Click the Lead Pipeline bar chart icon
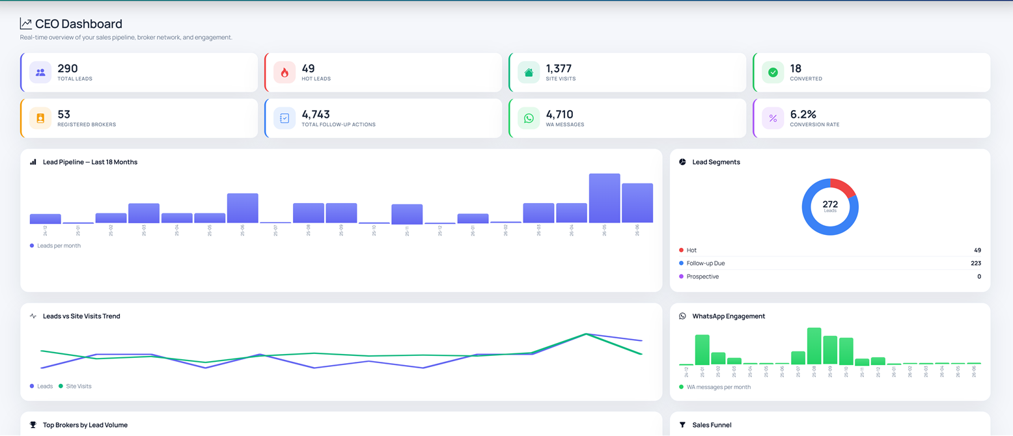The height and width of the screenshot is (436, 1013). pos(33,162)
